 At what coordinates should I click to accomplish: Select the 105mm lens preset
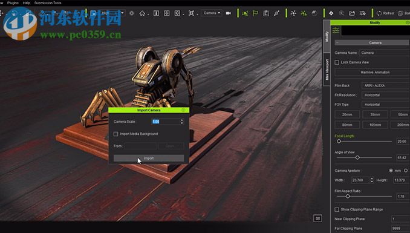click(375, 125)
